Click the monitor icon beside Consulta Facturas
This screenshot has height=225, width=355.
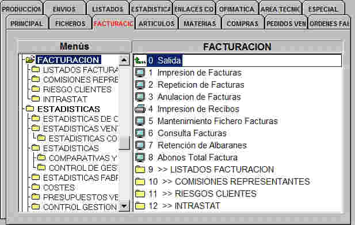click(140, 133)
